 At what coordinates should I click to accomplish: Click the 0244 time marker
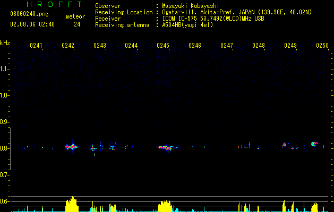coord(131,46)
